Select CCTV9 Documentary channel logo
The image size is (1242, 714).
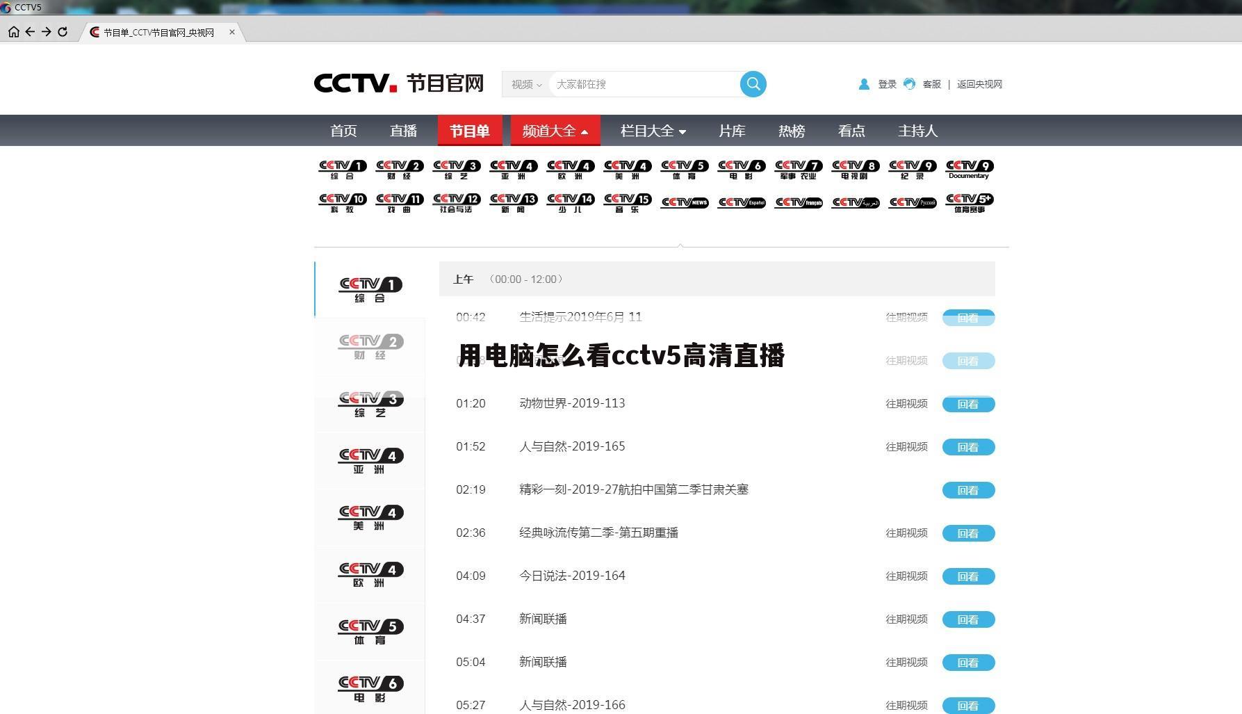click(x=970, y=170)
